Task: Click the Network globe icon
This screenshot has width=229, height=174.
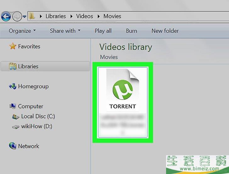Action: [x=13, y=146]
